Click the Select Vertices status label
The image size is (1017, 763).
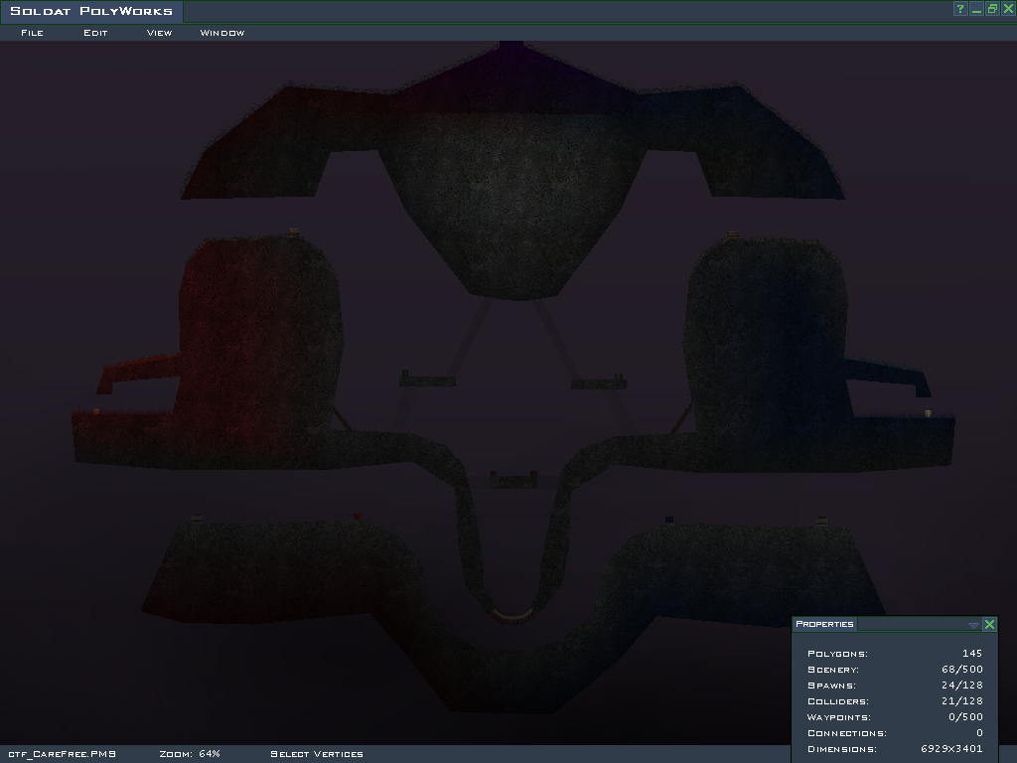pyautogui.click(x=317, y=754)
